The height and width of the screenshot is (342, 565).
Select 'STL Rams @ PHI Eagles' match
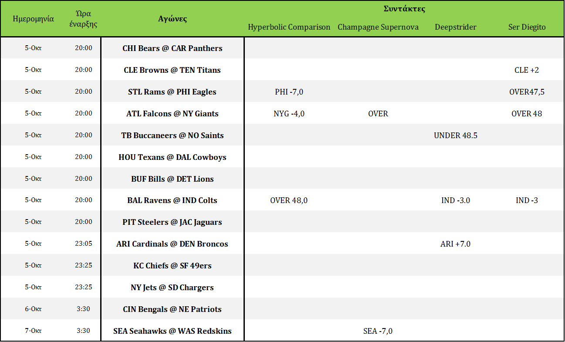coord(173,92)
